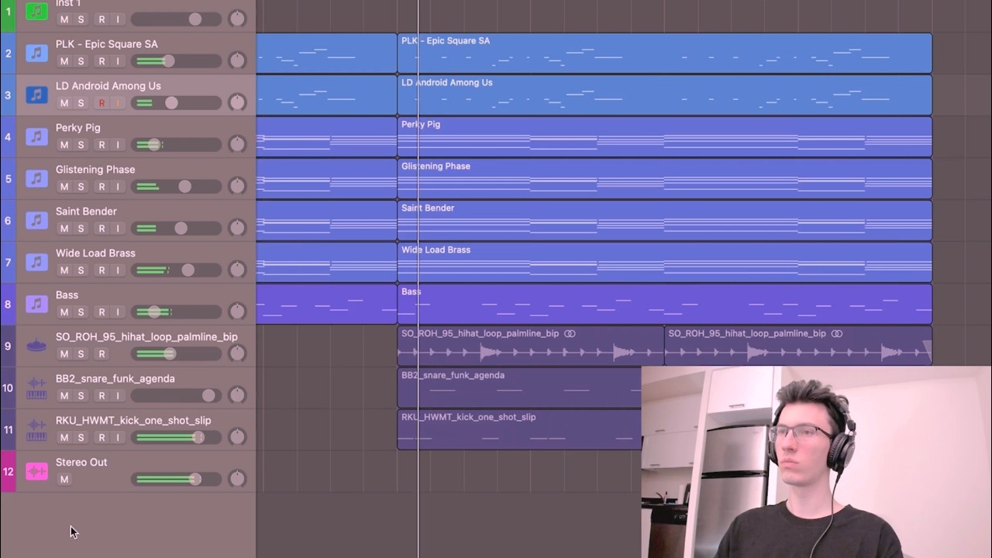The image size is (992, 558).
Task: Select the LD Android Among Us track icon
Action: (x=36, y=95)
